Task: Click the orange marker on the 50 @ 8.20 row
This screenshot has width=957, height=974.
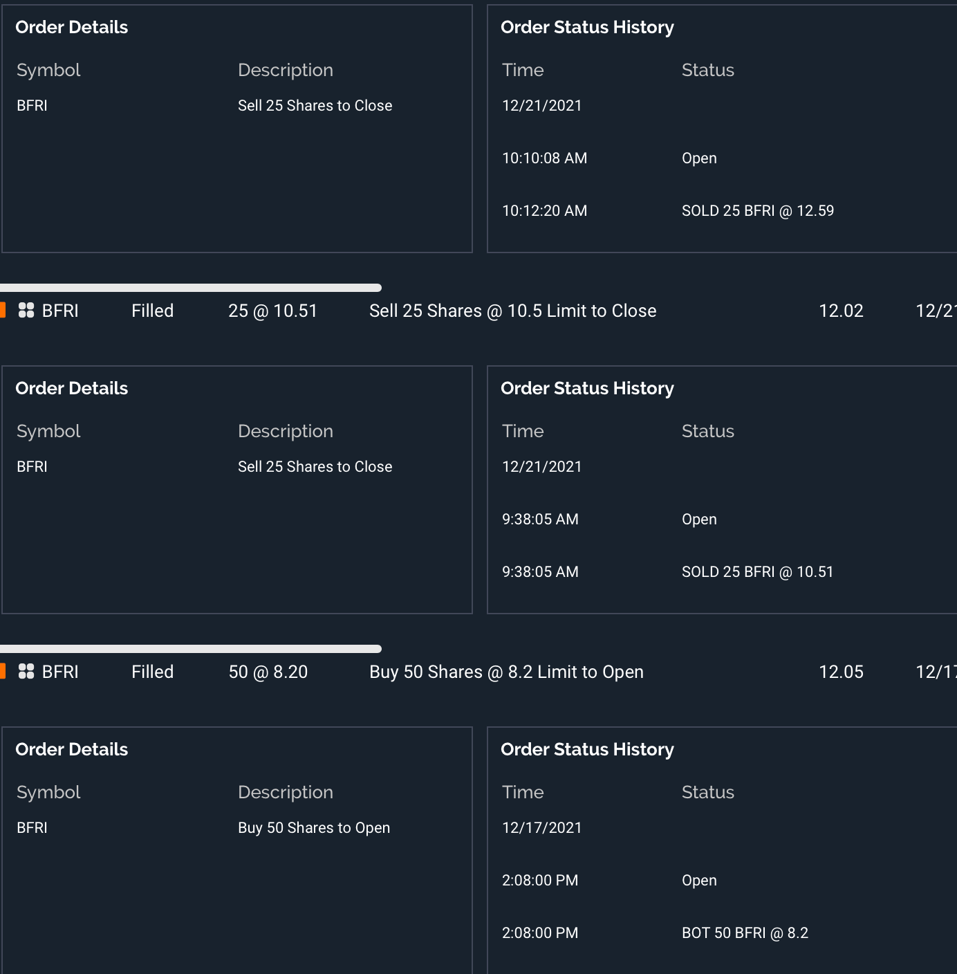Action: tap(3, 672)
